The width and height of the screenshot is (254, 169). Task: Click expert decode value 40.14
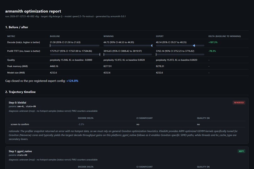(x=171, y=42)
